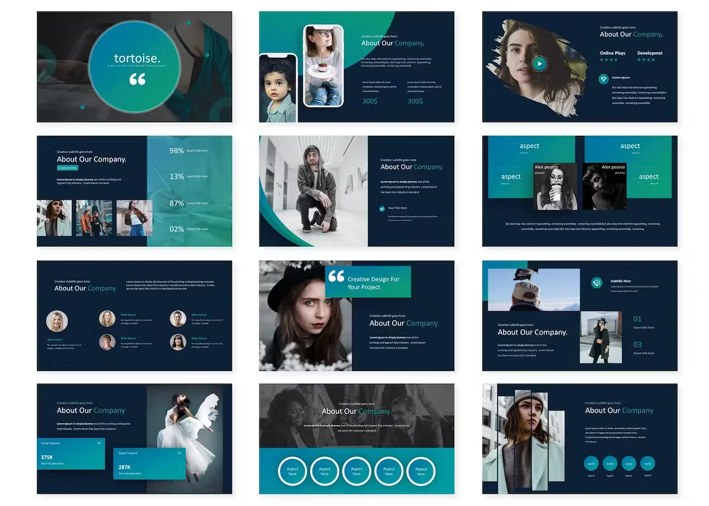Screen dimensions: 709x506
Task: Click the Cycle Type A circle icon
Action: [591, 463]
